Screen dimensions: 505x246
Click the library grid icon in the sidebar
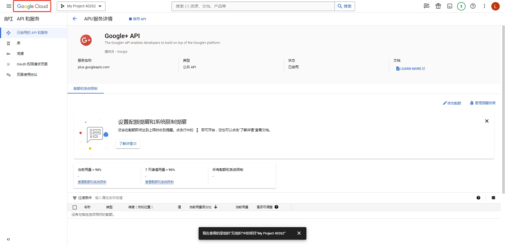click(8, 43)
